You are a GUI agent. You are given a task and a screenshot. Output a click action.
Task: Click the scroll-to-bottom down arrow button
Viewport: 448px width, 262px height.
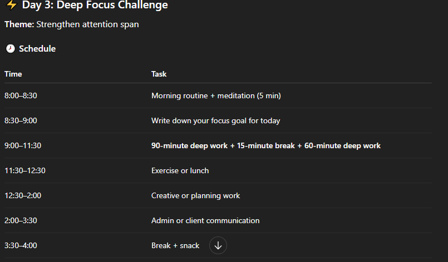[218, 245]
